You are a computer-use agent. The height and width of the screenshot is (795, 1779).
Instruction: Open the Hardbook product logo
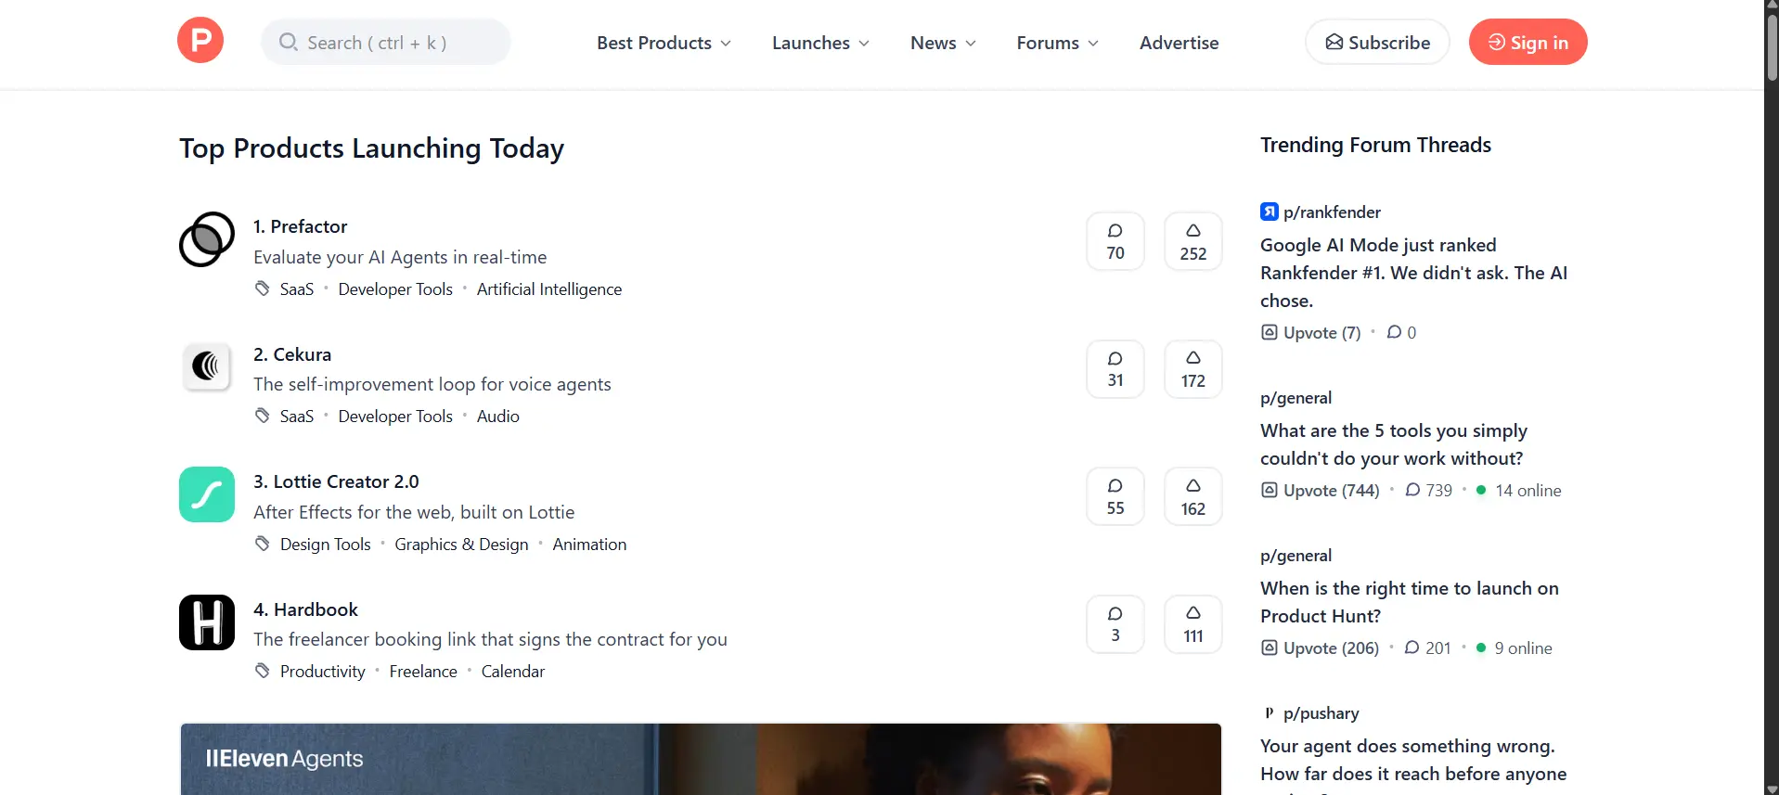click(x=207, y=622)
